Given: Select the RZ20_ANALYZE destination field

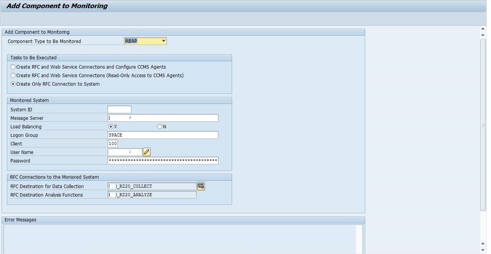Looking at the screenshot, I should pos(152,195).
